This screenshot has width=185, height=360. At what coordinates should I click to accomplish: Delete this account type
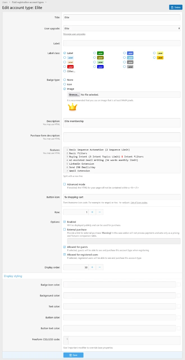click(176, 7)
